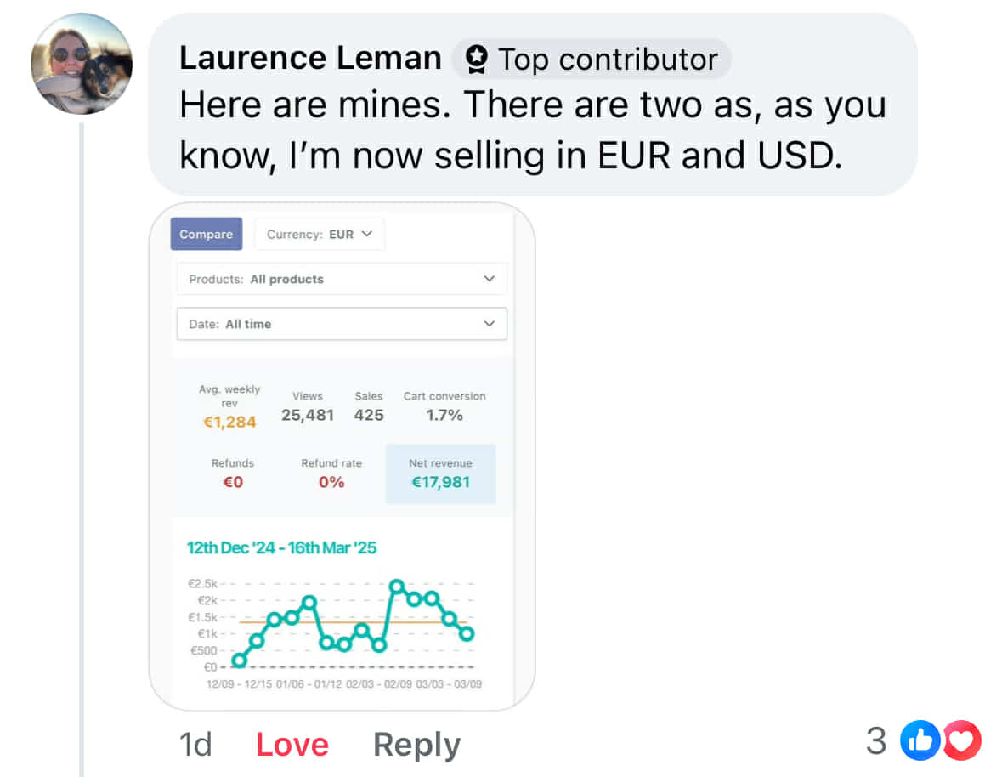Click the last data point on chart
The height and width of the screenshot is (777, 1002).
(467, 633)
